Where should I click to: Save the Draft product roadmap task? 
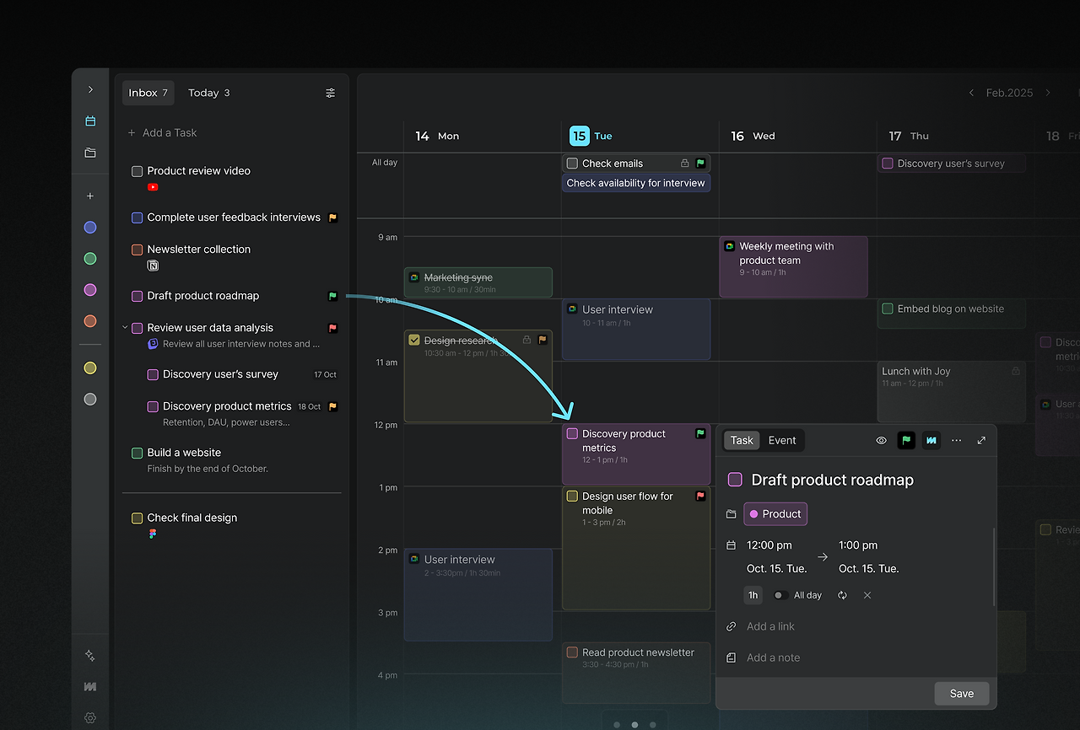[x=962, y=694]
